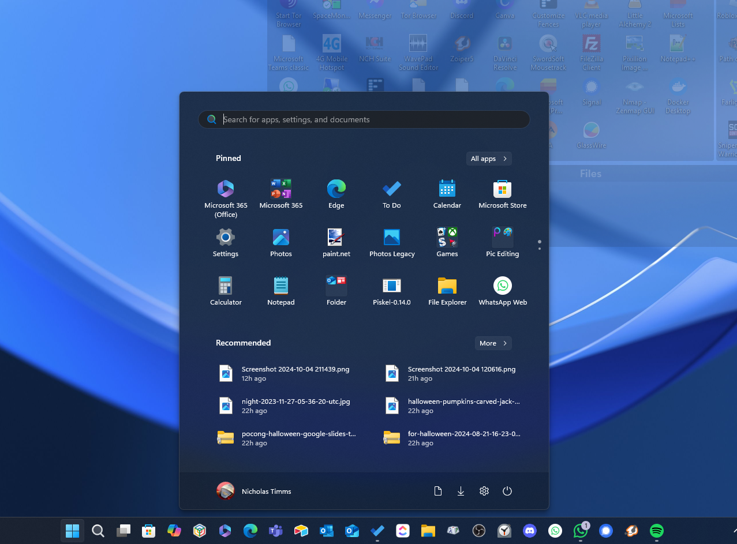
Task: Open the Calculator app
Action: (226, 291)
